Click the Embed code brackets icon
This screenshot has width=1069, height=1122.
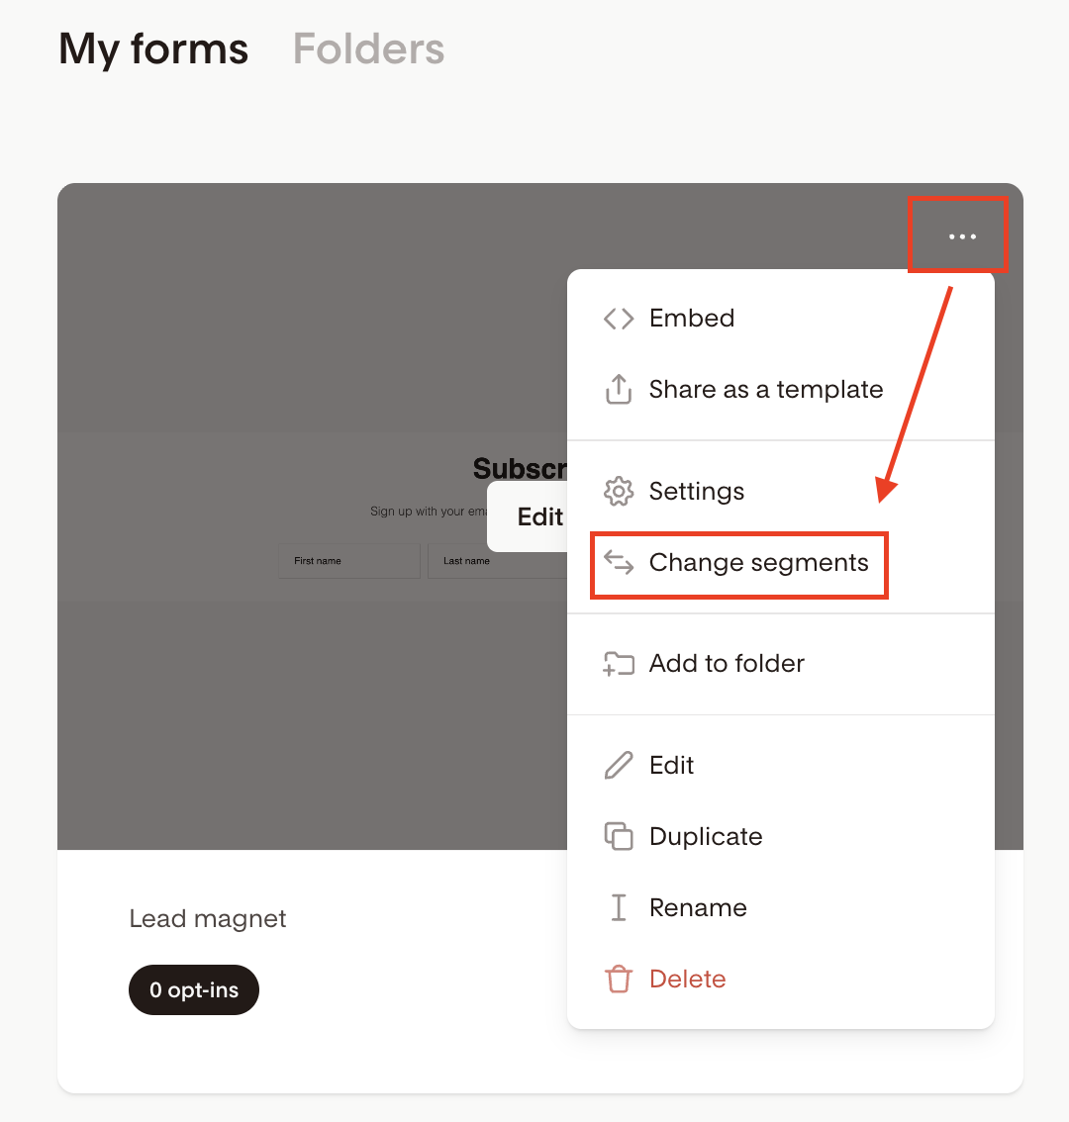pyautogui.click(x=619, y=319)
